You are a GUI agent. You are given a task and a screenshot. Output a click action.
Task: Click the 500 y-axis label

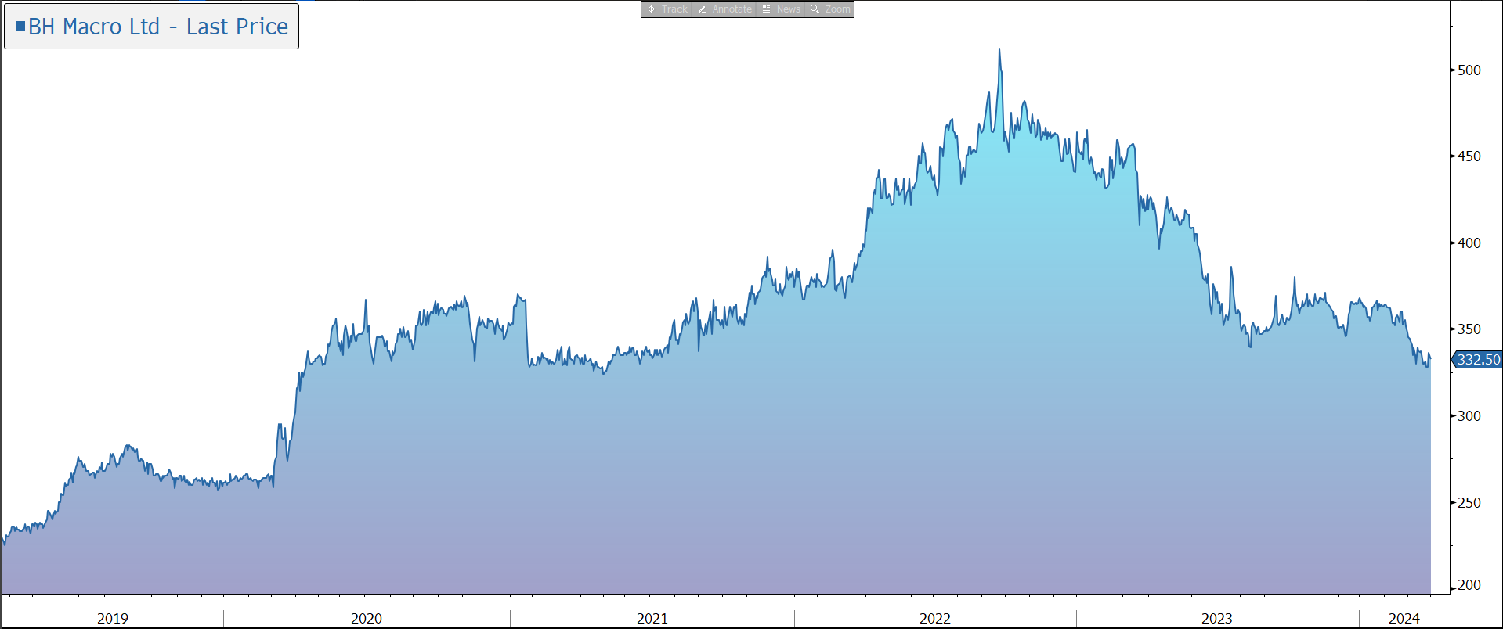click(x=1469, y=70)
